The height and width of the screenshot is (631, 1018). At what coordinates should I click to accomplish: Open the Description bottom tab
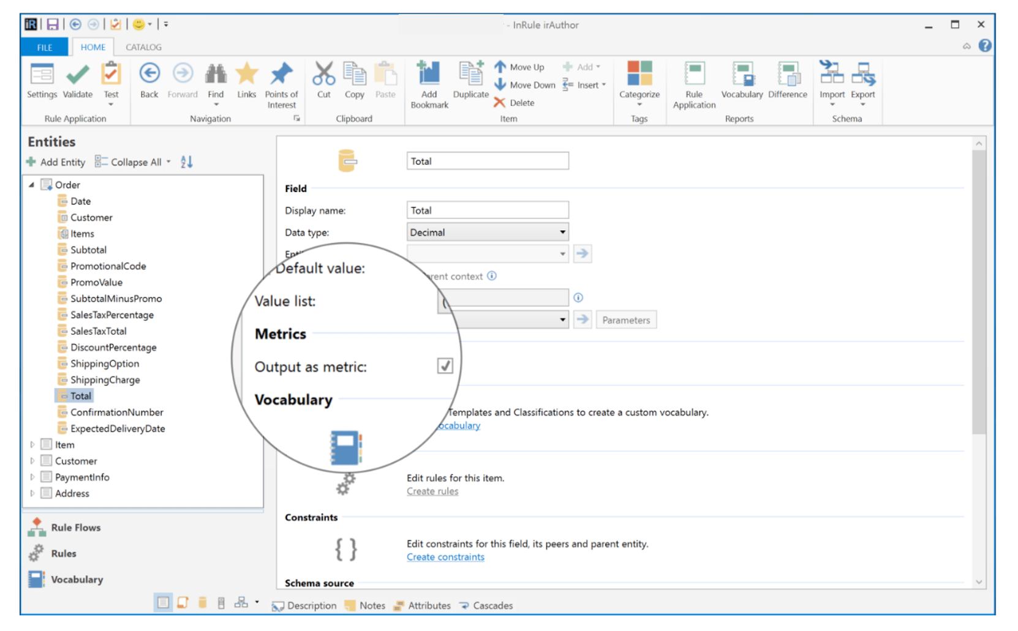[304, 605]
